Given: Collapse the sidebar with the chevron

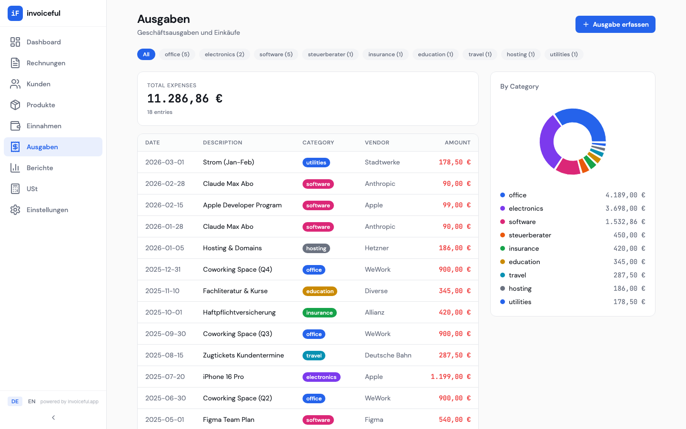Looking at the screenshot, I should 53,418.
